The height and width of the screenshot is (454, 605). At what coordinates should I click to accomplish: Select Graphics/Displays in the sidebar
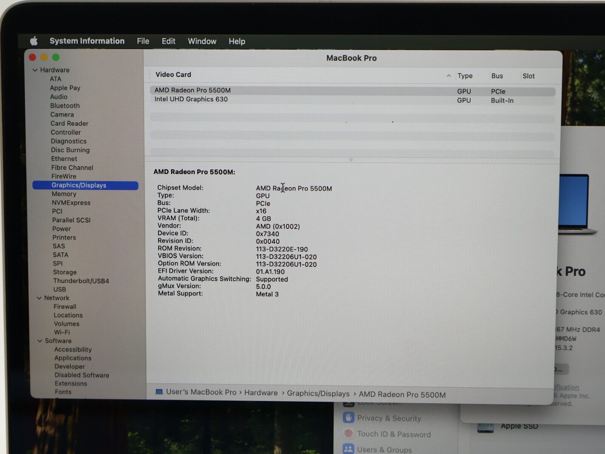pyautogui.click(x=85, y=185)
